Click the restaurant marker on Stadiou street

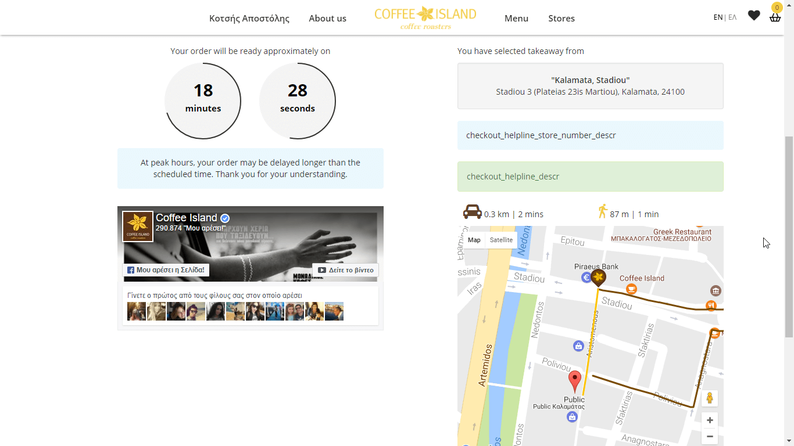(710, 305)
